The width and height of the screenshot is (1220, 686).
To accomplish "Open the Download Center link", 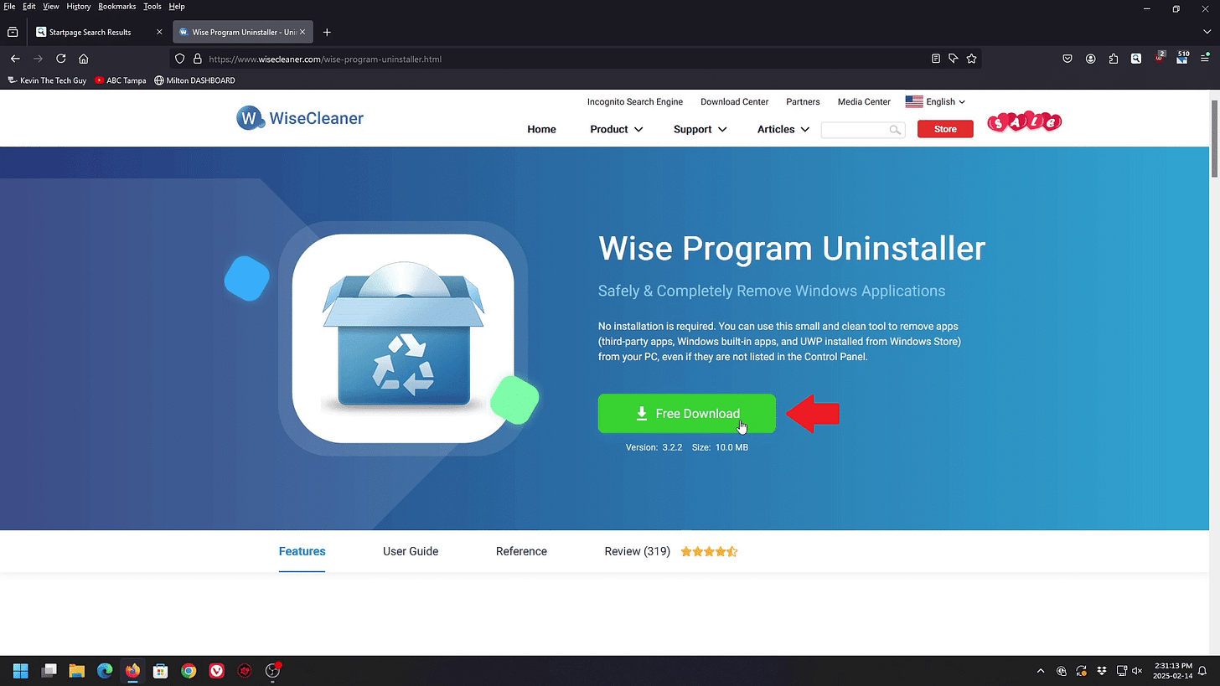I will (735, 101).
